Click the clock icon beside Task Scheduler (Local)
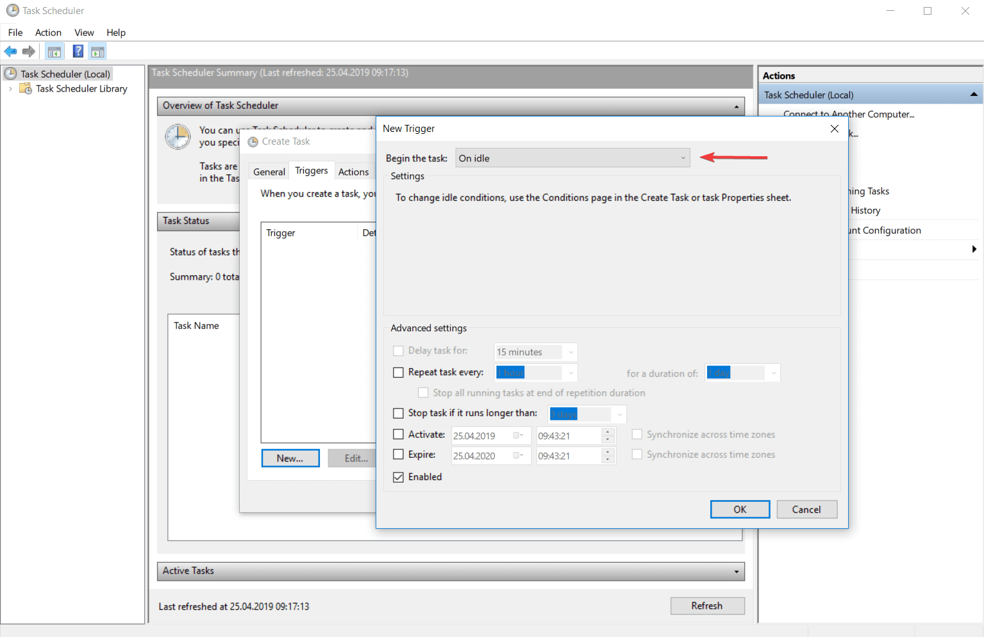Image resolution: width=984 pixels, height=637 pixels. tap(10, 73)
